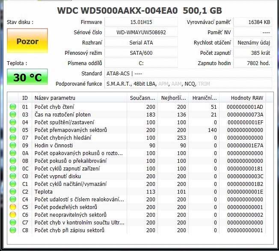
Task: Click the green status dot of attribute 0C
Action: click(x=13, y=168)
